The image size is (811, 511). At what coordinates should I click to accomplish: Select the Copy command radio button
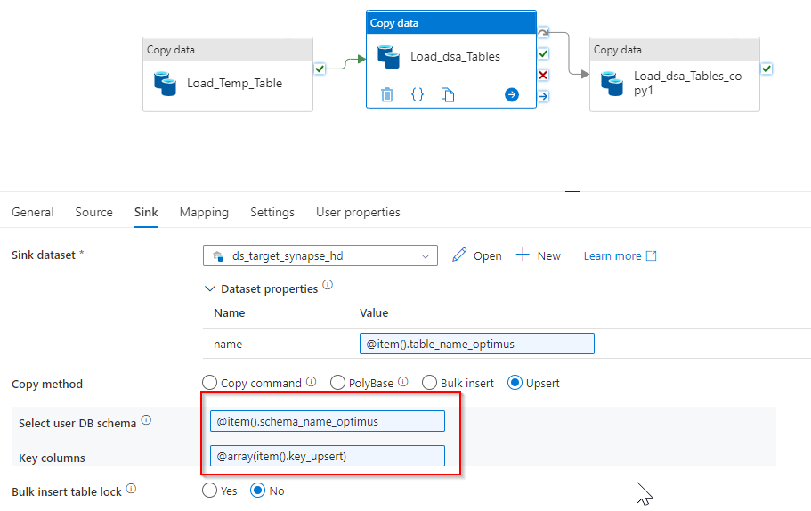click(x=209, y=383)
